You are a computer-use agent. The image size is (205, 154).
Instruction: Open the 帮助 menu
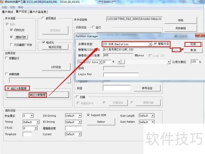click(x=20, y=7)
